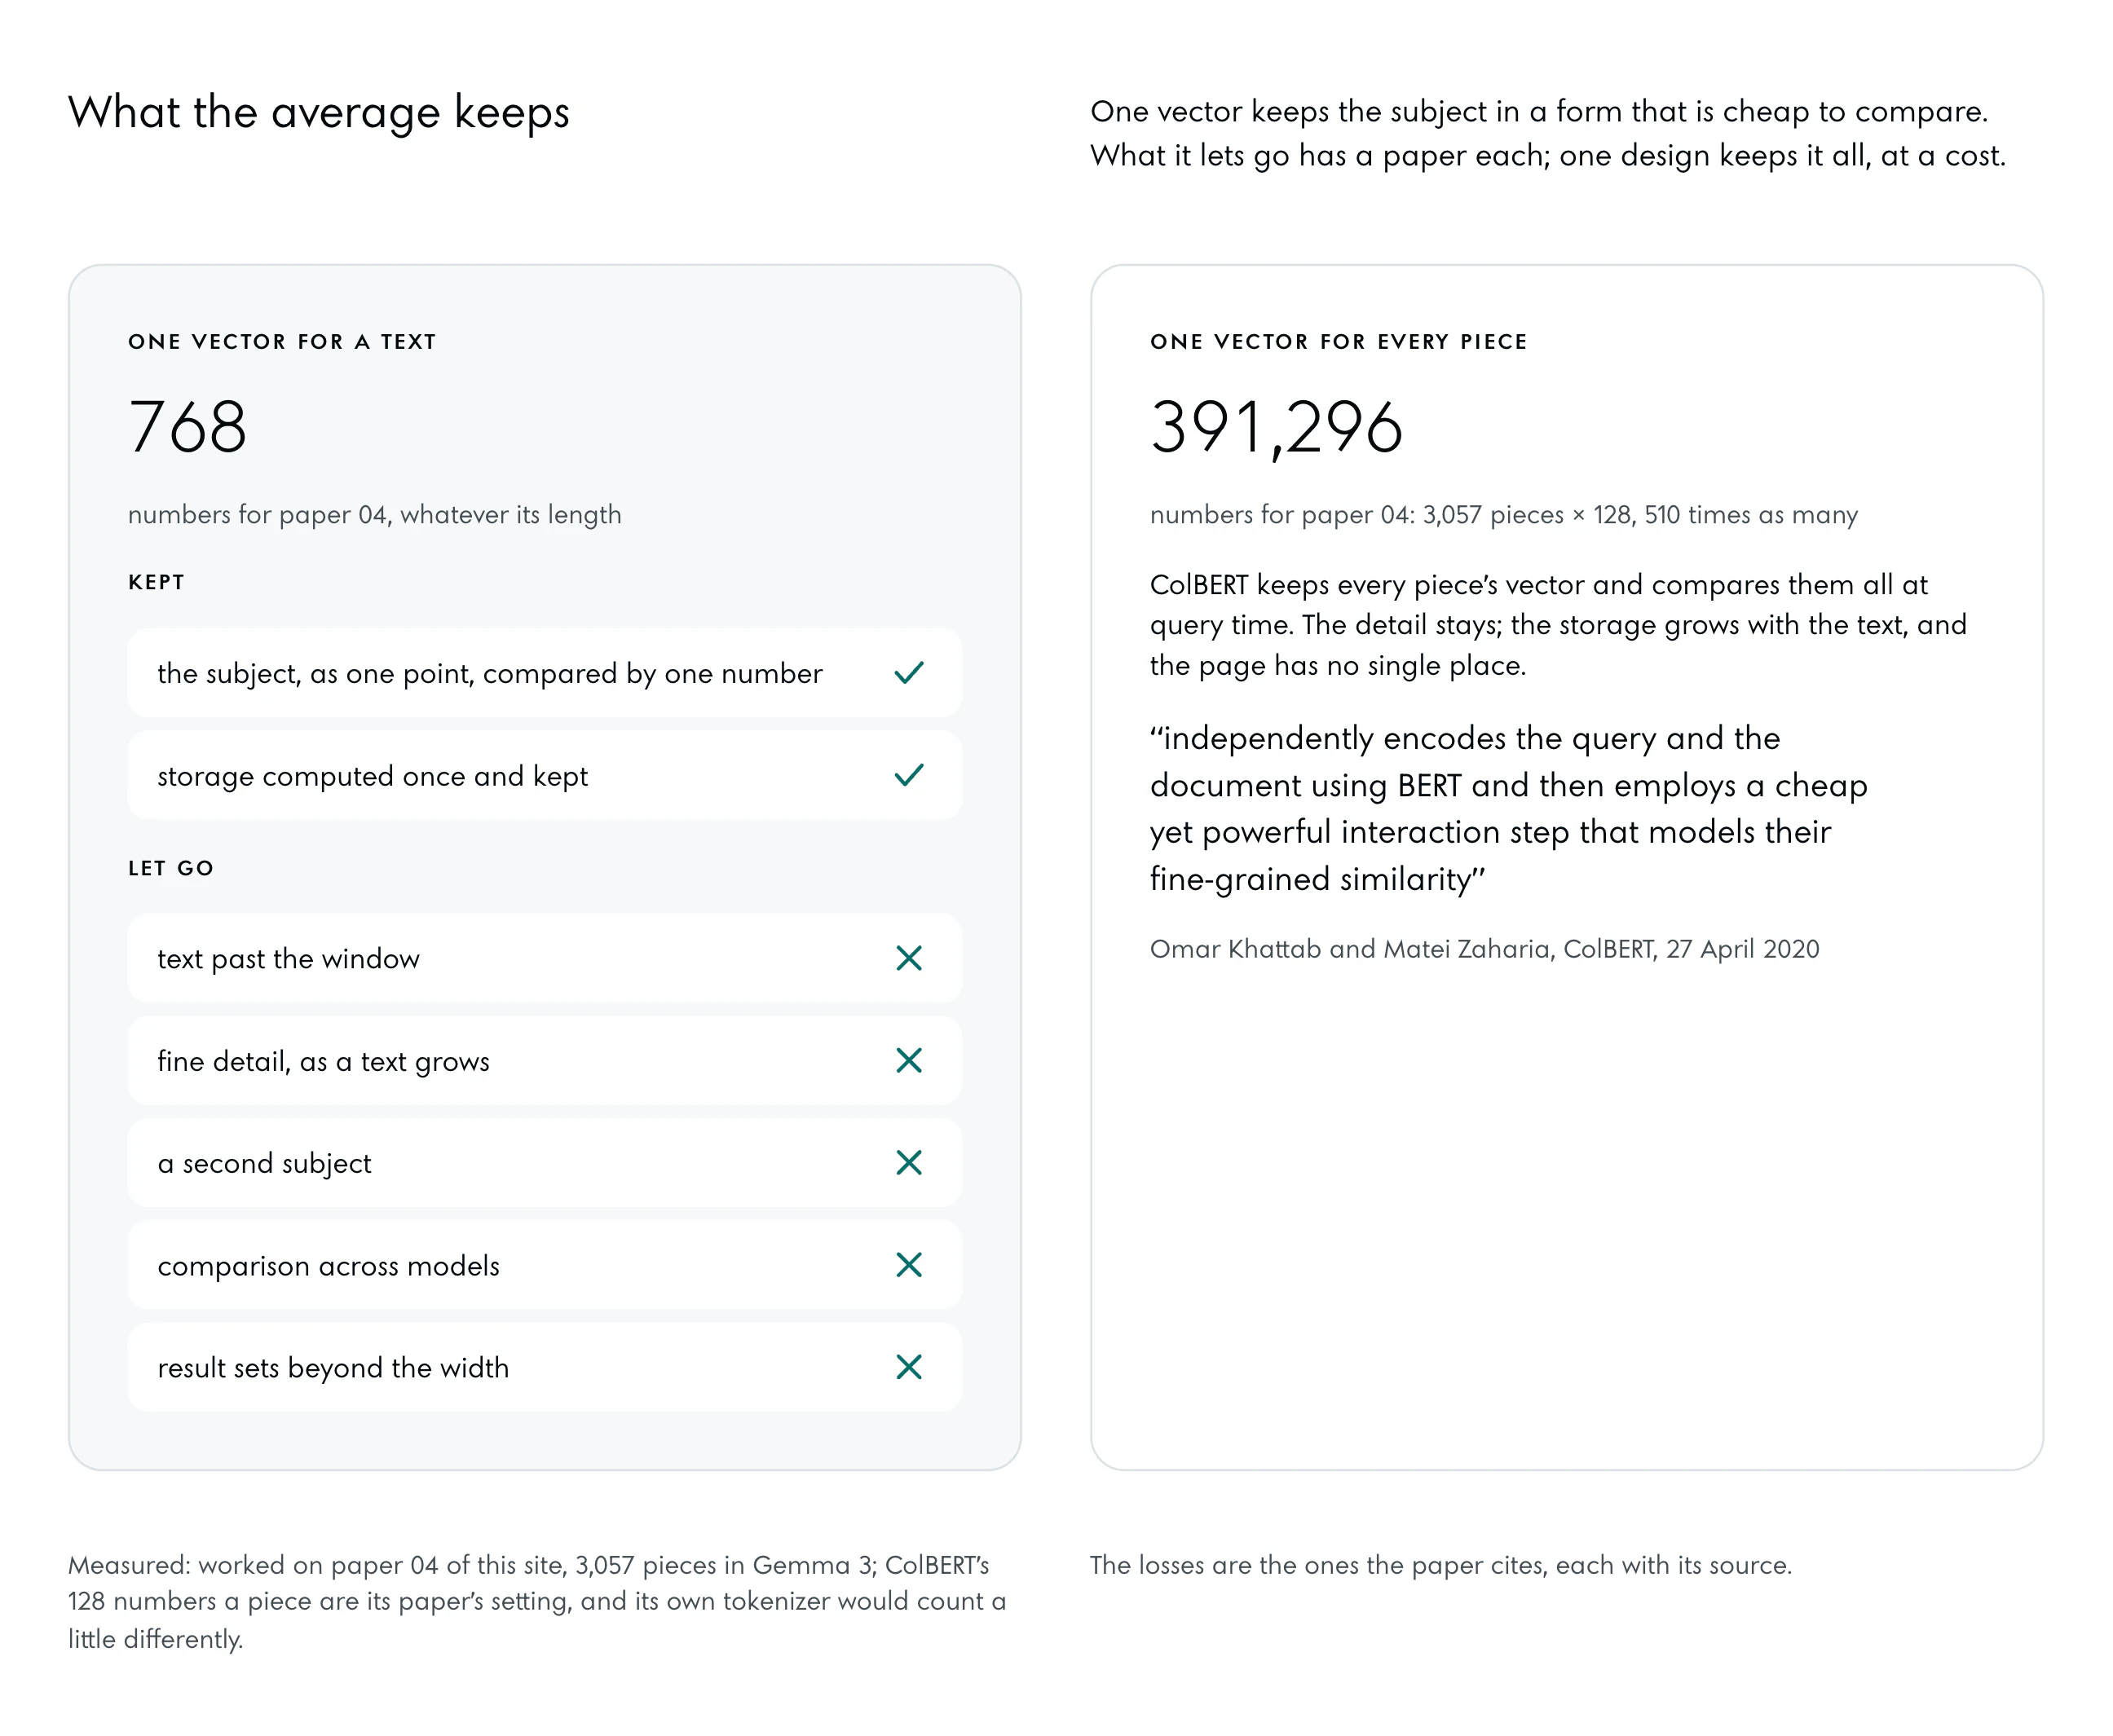Click the "KEPT" section label

click(x=156, y=582)
